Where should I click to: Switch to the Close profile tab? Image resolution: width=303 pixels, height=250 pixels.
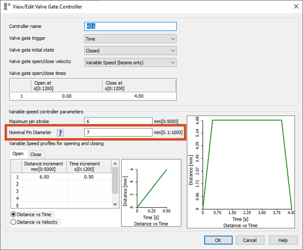click(36, 154)
